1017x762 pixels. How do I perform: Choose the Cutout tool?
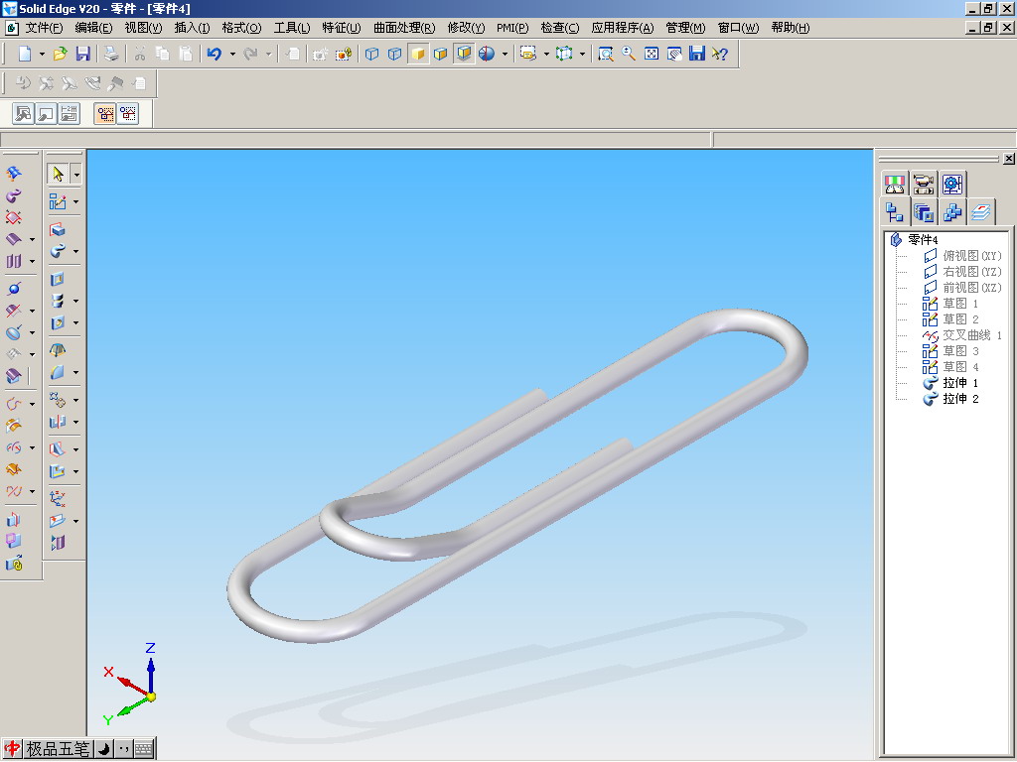tap(58, 279)
